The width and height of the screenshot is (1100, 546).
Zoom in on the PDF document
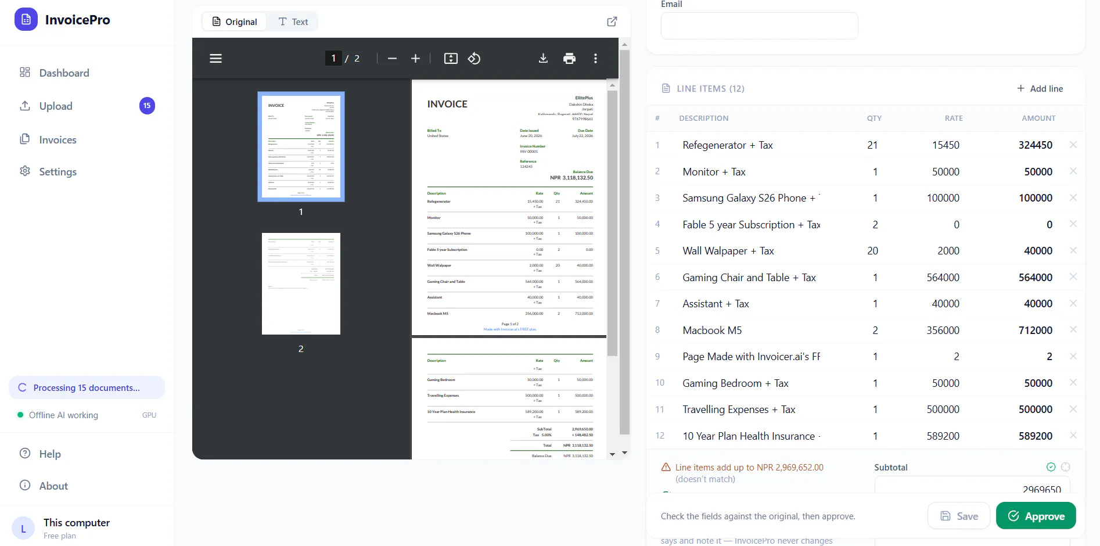tap(415, 59)
